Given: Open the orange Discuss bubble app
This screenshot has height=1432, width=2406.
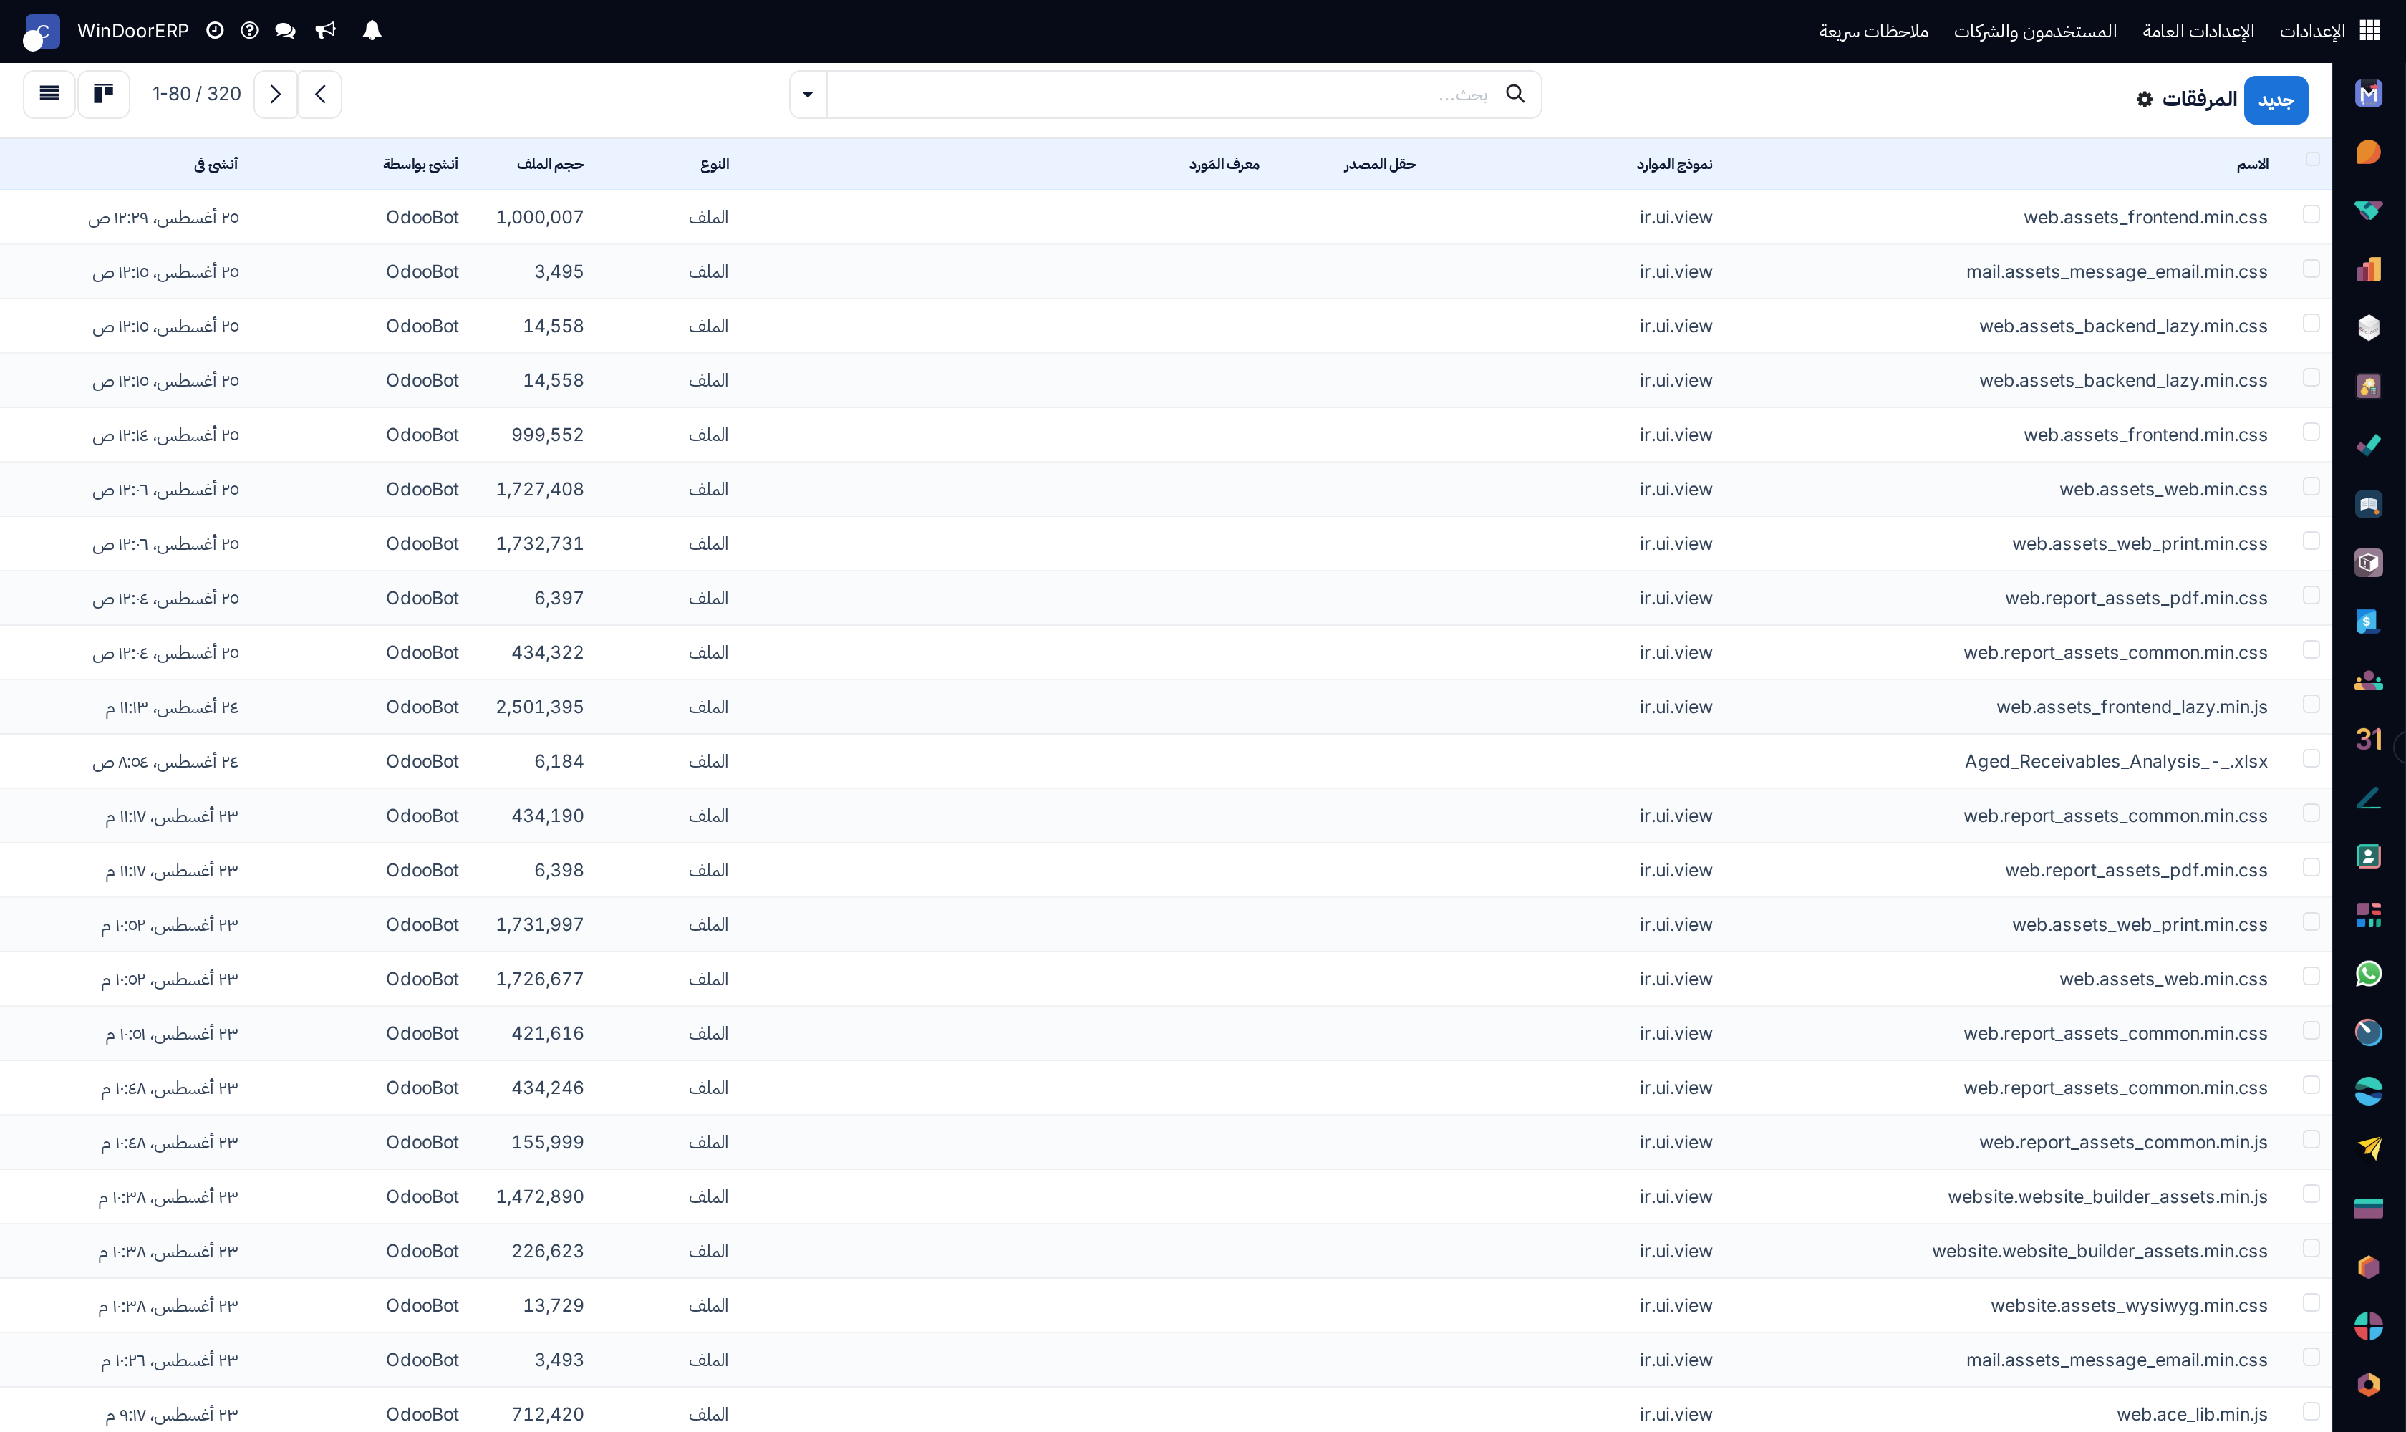Looking at the screenshot, I should click(x=2368, y=153).
